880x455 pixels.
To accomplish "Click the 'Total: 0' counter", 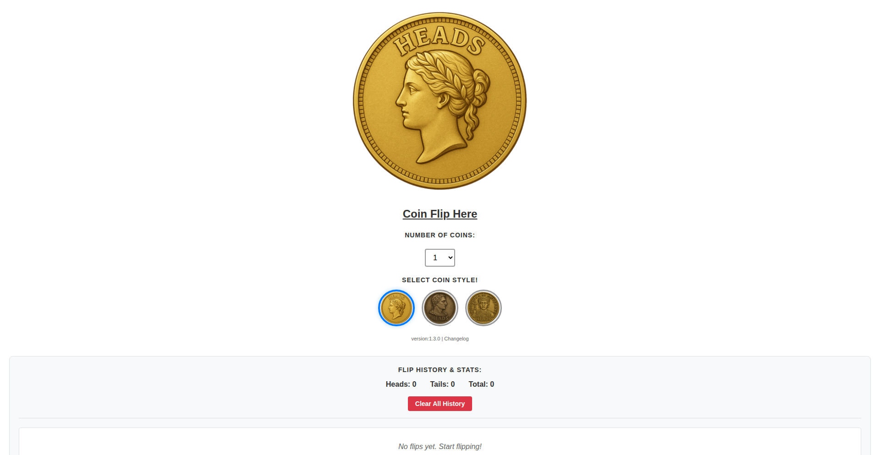I will pyautogui.click(x=481, y=384).
